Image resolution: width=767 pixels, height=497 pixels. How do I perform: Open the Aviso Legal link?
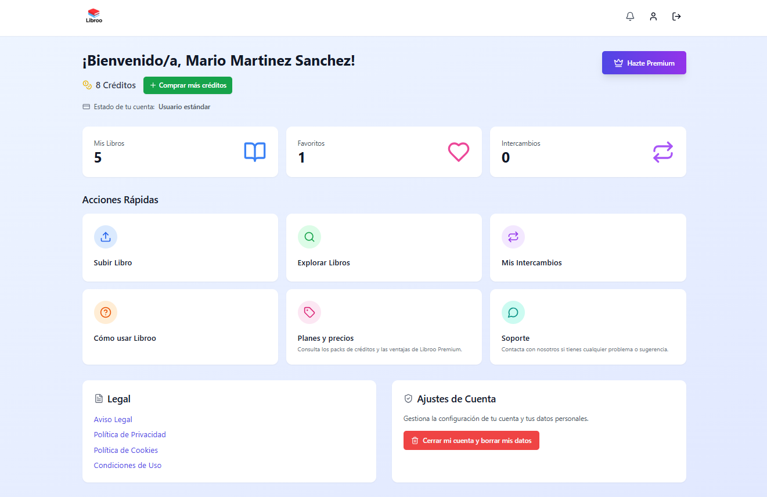click(x=113, y=420)
